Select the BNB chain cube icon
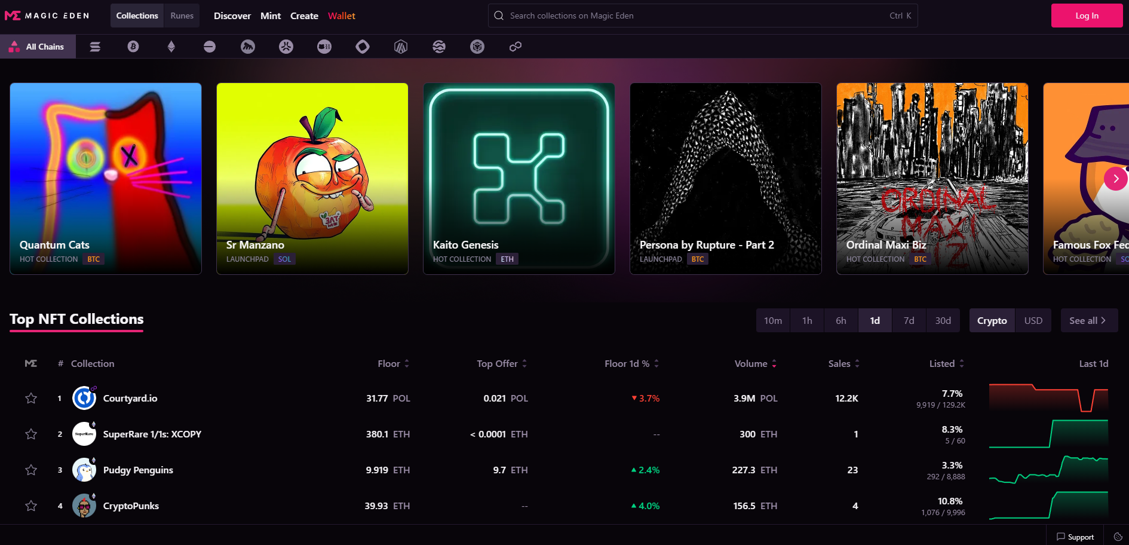Viewport: 1129px width, 545px height. click(477, 47)
